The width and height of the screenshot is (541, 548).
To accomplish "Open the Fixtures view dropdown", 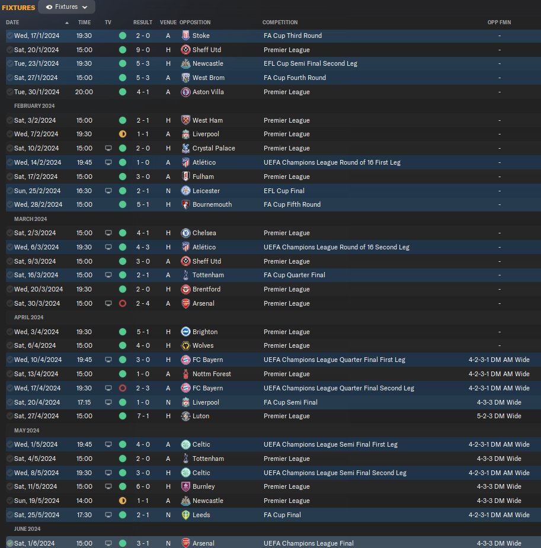I will [66, 7].
